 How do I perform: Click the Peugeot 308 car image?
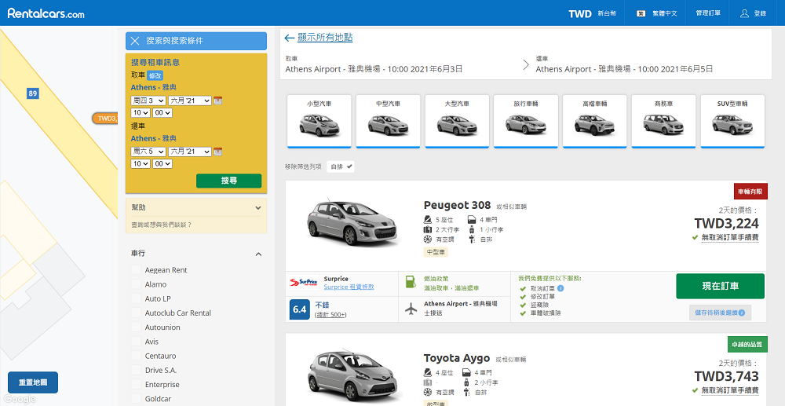click(353, 223)
